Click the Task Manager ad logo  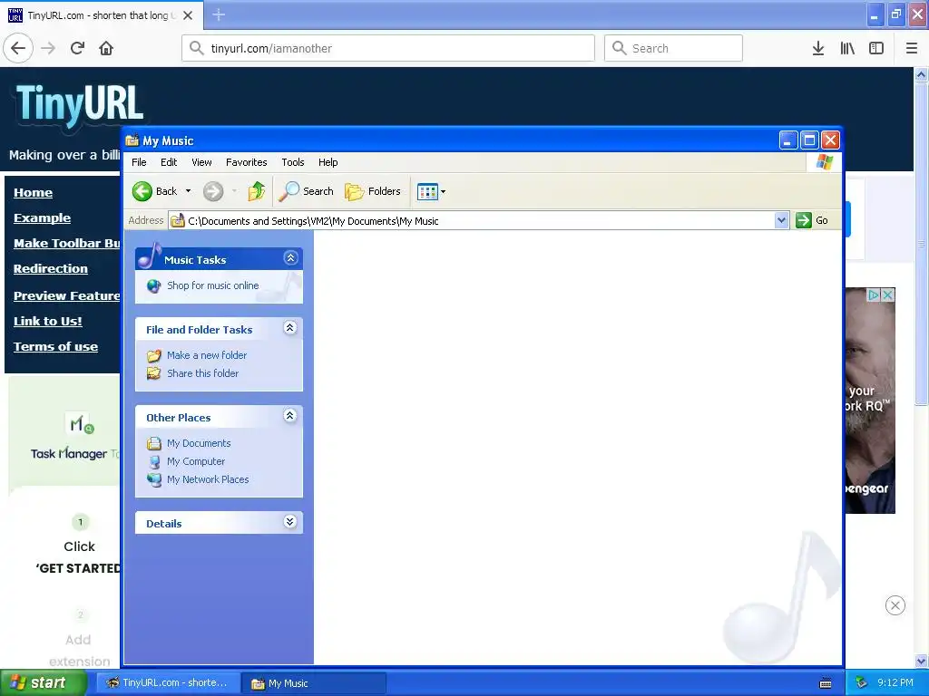coord(81,424)
